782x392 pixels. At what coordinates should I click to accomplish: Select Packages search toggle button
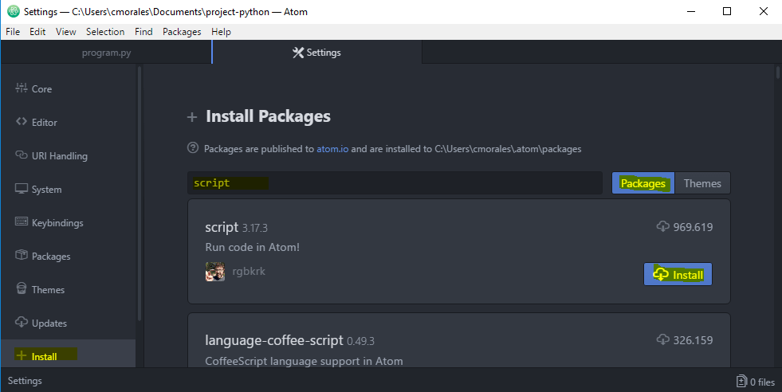click(642, 183)
